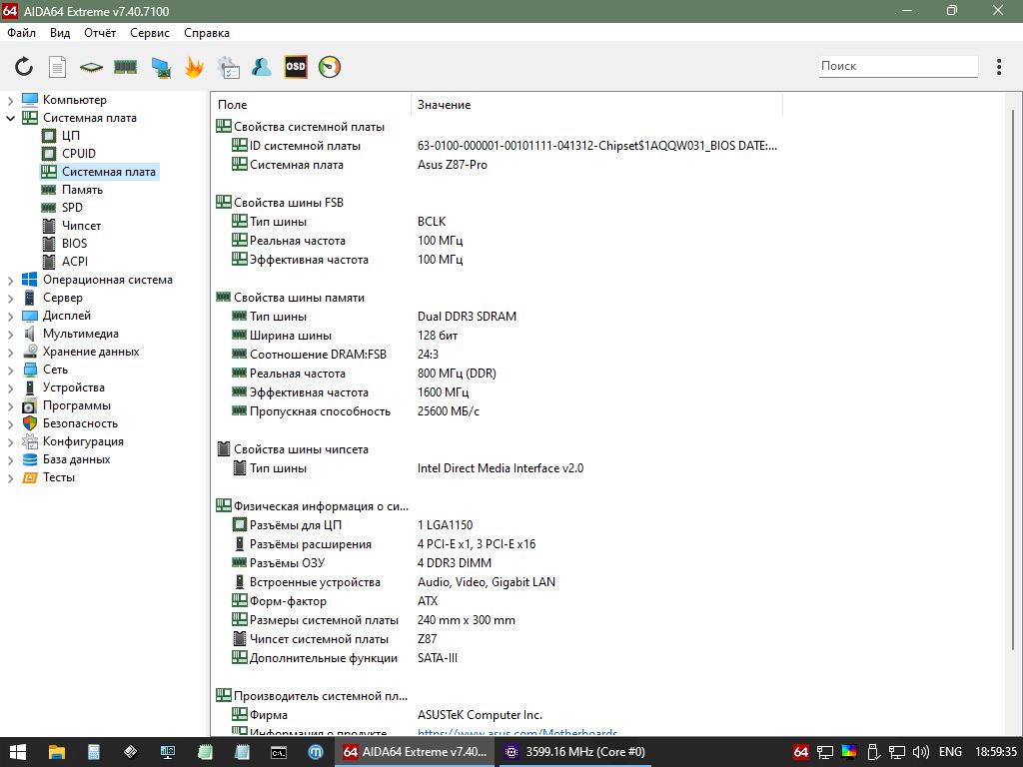Viewport: 1023px width, 767px height.
Task: Select the Intel Direct Media Interface v2.0 value
Action: (501, 468)
